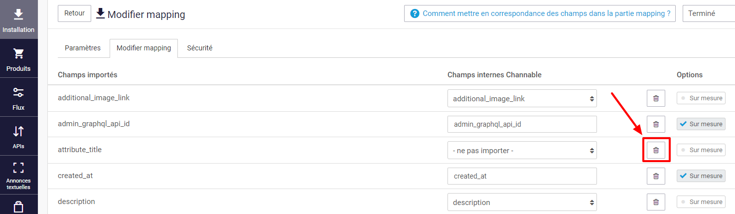Image resolution: width=735 pixels, height=214 pixels.
Task: Enable Sur mesure for attribute_title
Action: point(701,150)
